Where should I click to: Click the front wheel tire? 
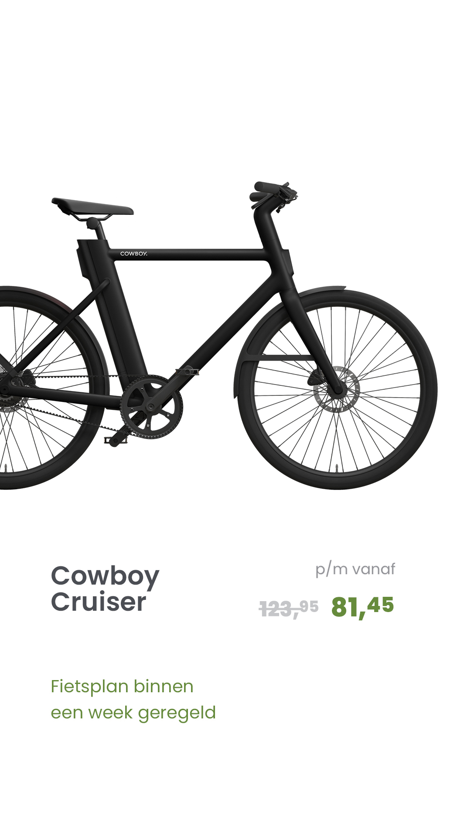point(338,390)
